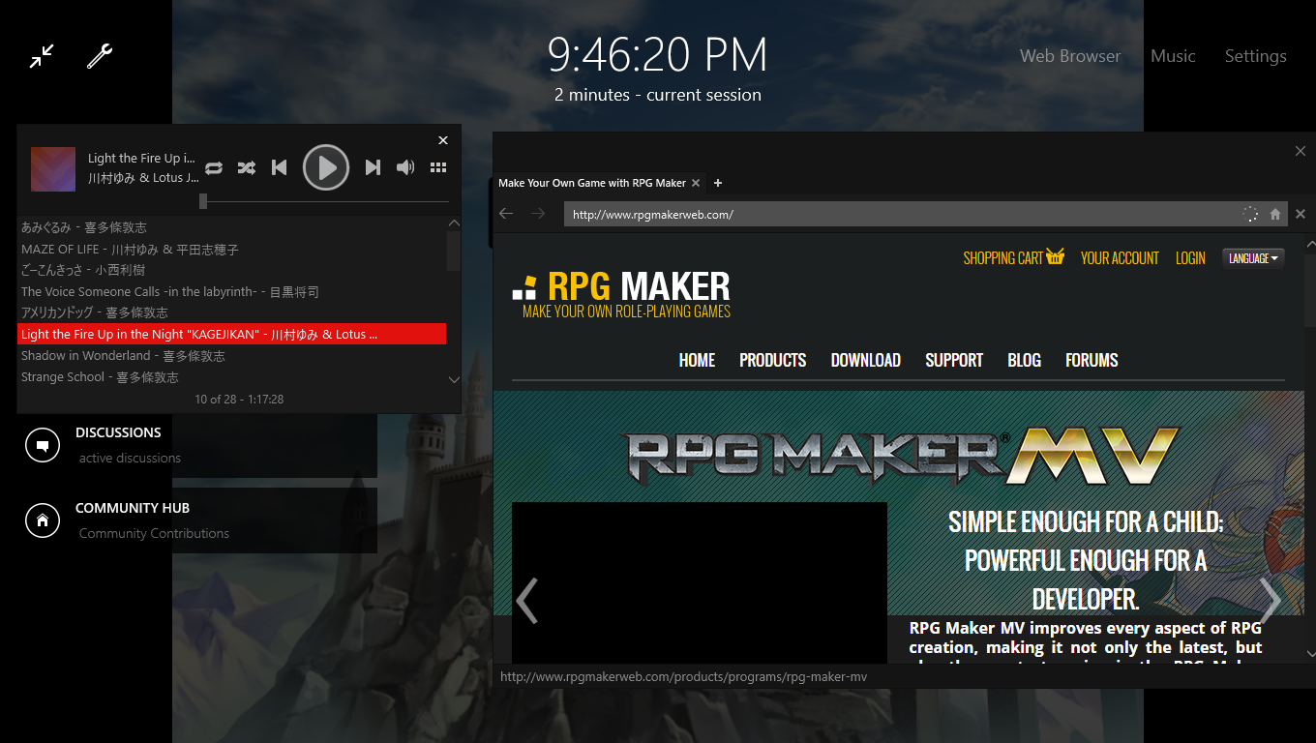Image resolution: width=1316 pixels, height=743 pixels.
Task: Go forward in the web browser
Action: tap(539, 214)
